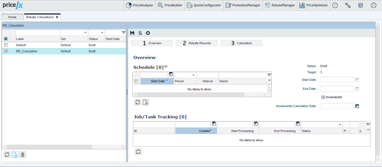Click the cancel X icon in the toolbar
This screenshot has width=382, height=167.
coord(148,33)
